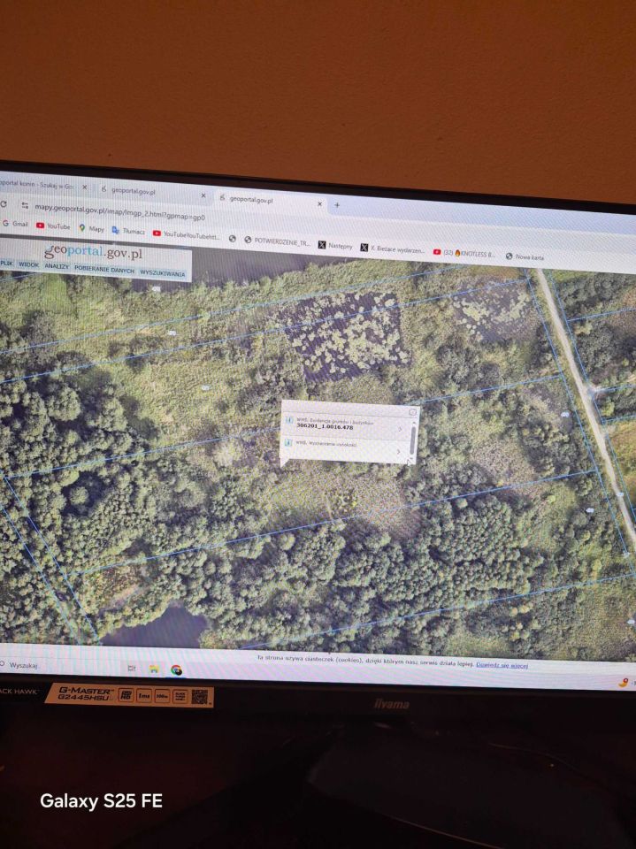
Task: Click the geoportal.gov.pl logo
Action: 93,252
